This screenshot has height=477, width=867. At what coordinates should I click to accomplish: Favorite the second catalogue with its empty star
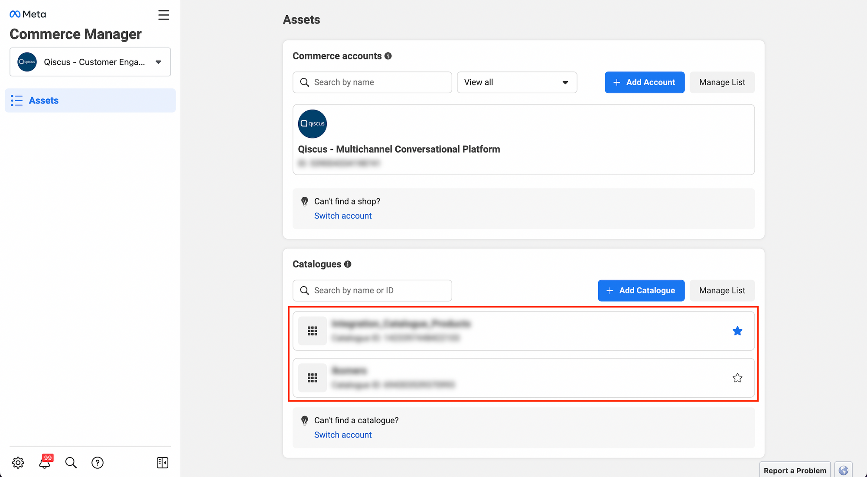click(x=737, y=378)
